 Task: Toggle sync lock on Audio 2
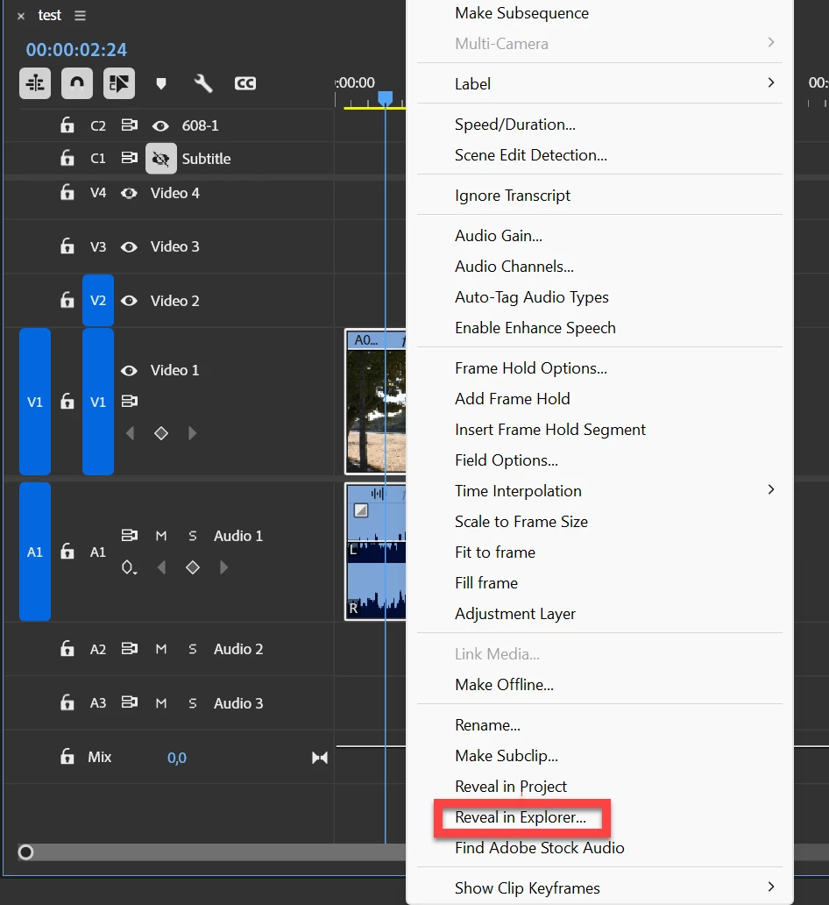pyautogui.click(x=129, y=649)
